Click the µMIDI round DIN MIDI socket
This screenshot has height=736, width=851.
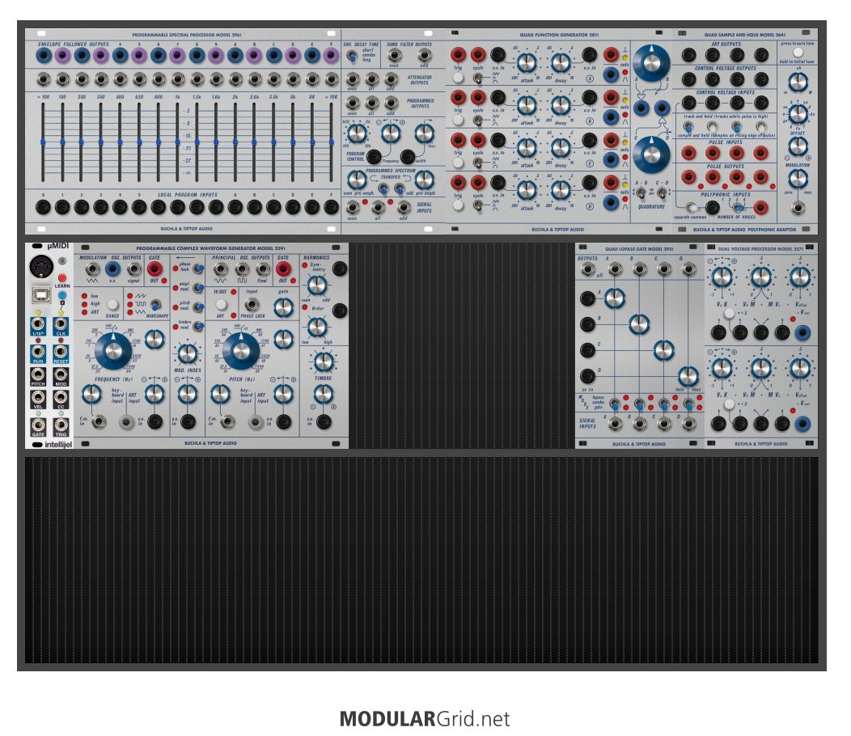40,267
